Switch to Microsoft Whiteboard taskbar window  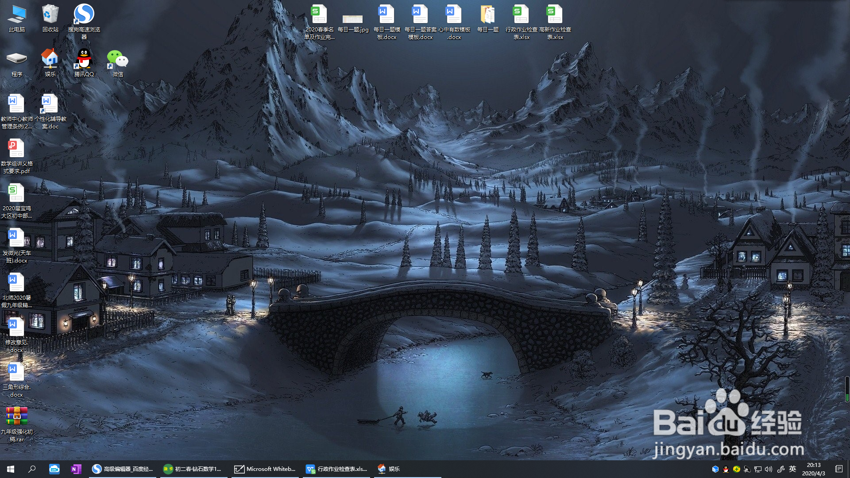[265, 469]
